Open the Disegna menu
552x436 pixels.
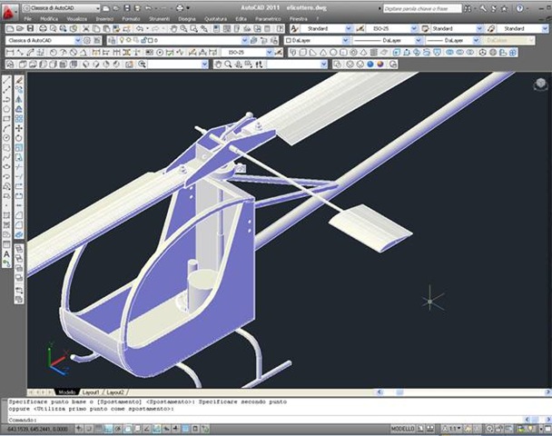tap(187, 18)
